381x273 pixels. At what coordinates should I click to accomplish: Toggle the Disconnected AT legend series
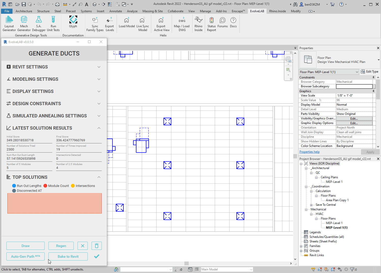click(27, 190)
